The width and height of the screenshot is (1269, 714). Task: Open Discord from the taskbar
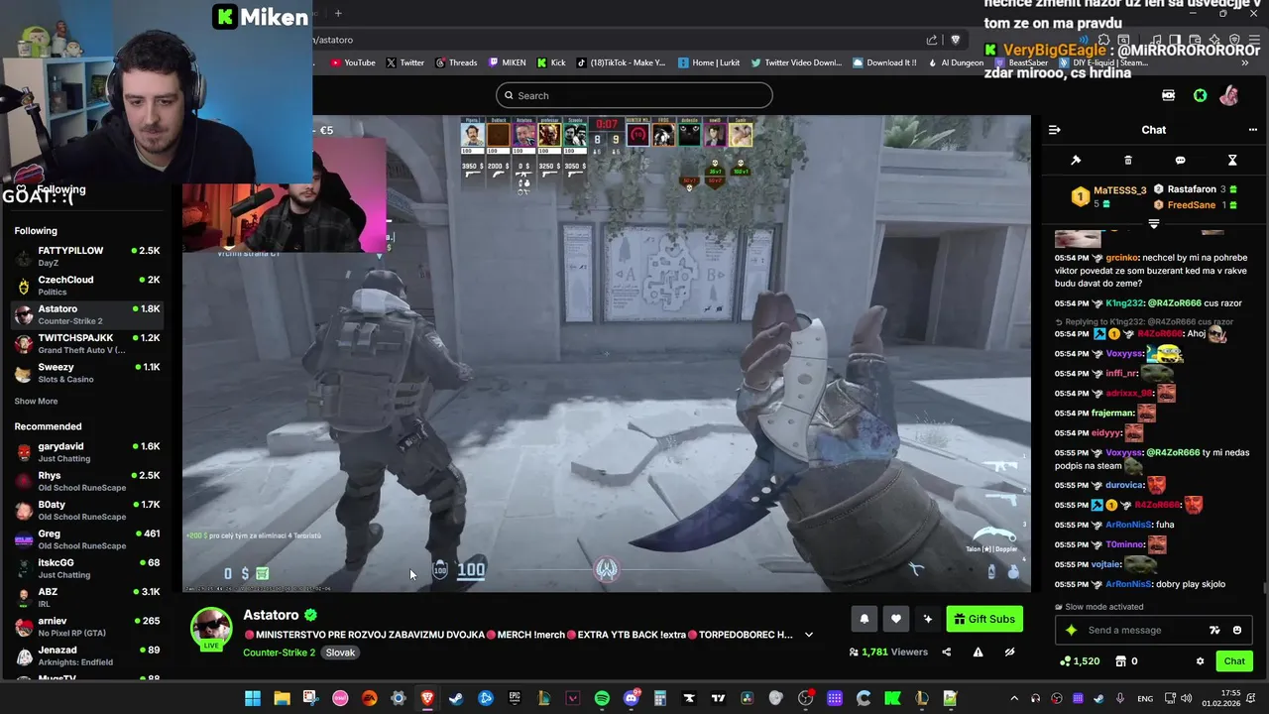coord(632,699)
